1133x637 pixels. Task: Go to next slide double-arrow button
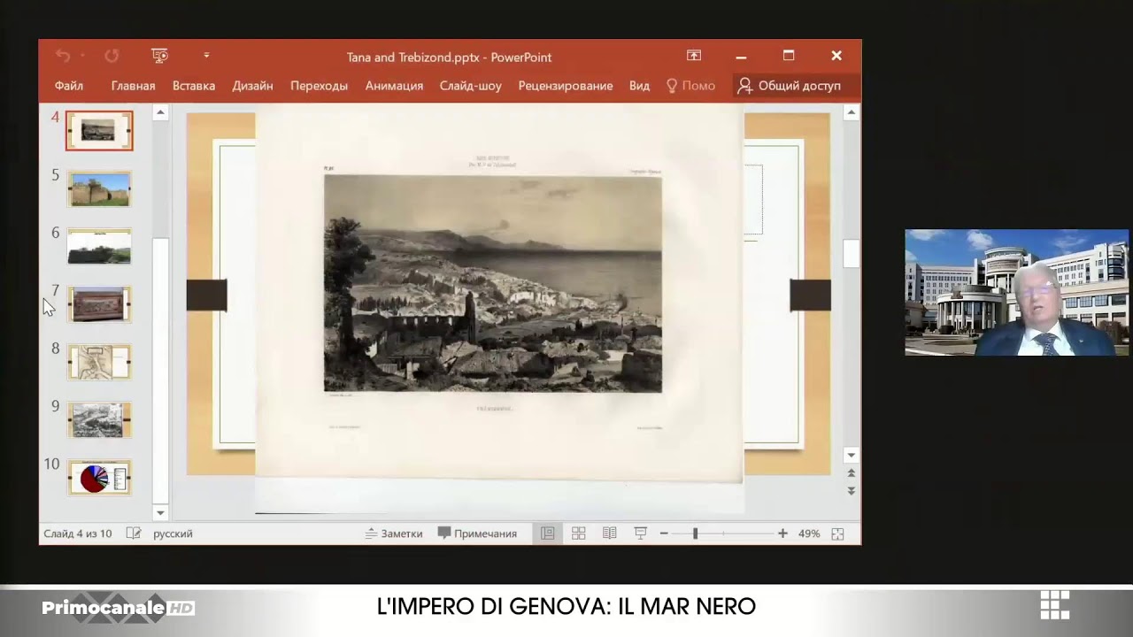tap(851, 490)
